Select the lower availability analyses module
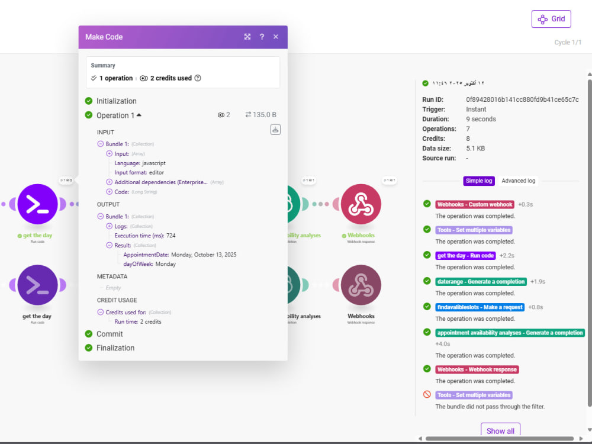592x444 pixels. (x=294, y=285)
